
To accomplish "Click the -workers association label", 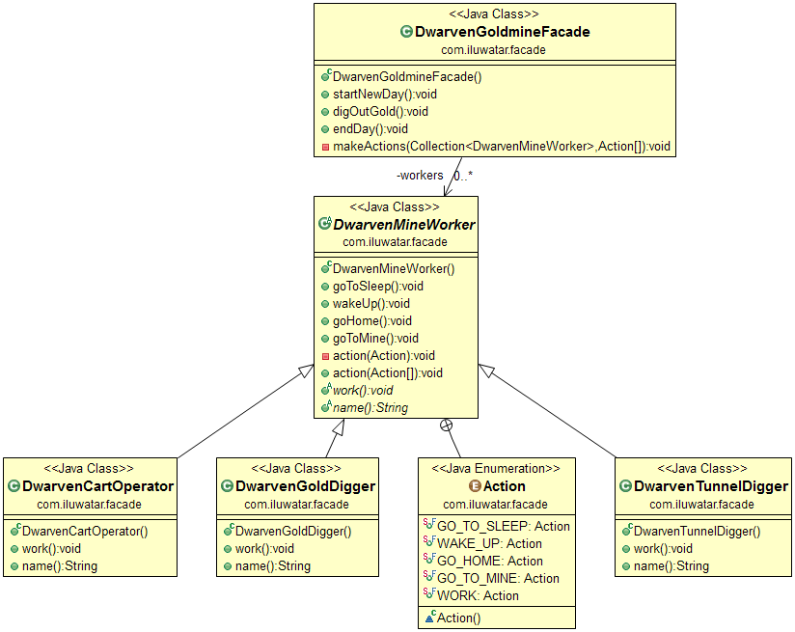I will pyautogui.click(x=420, y=176).
